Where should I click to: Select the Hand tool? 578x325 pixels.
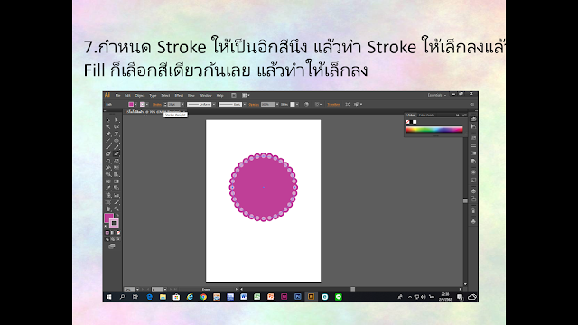108,209
